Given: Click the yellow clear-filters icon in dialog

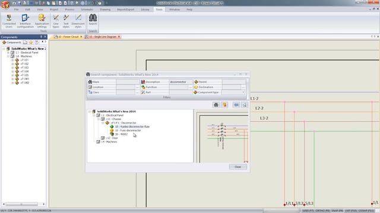Looking at the screenshot, I should (224, 105).
